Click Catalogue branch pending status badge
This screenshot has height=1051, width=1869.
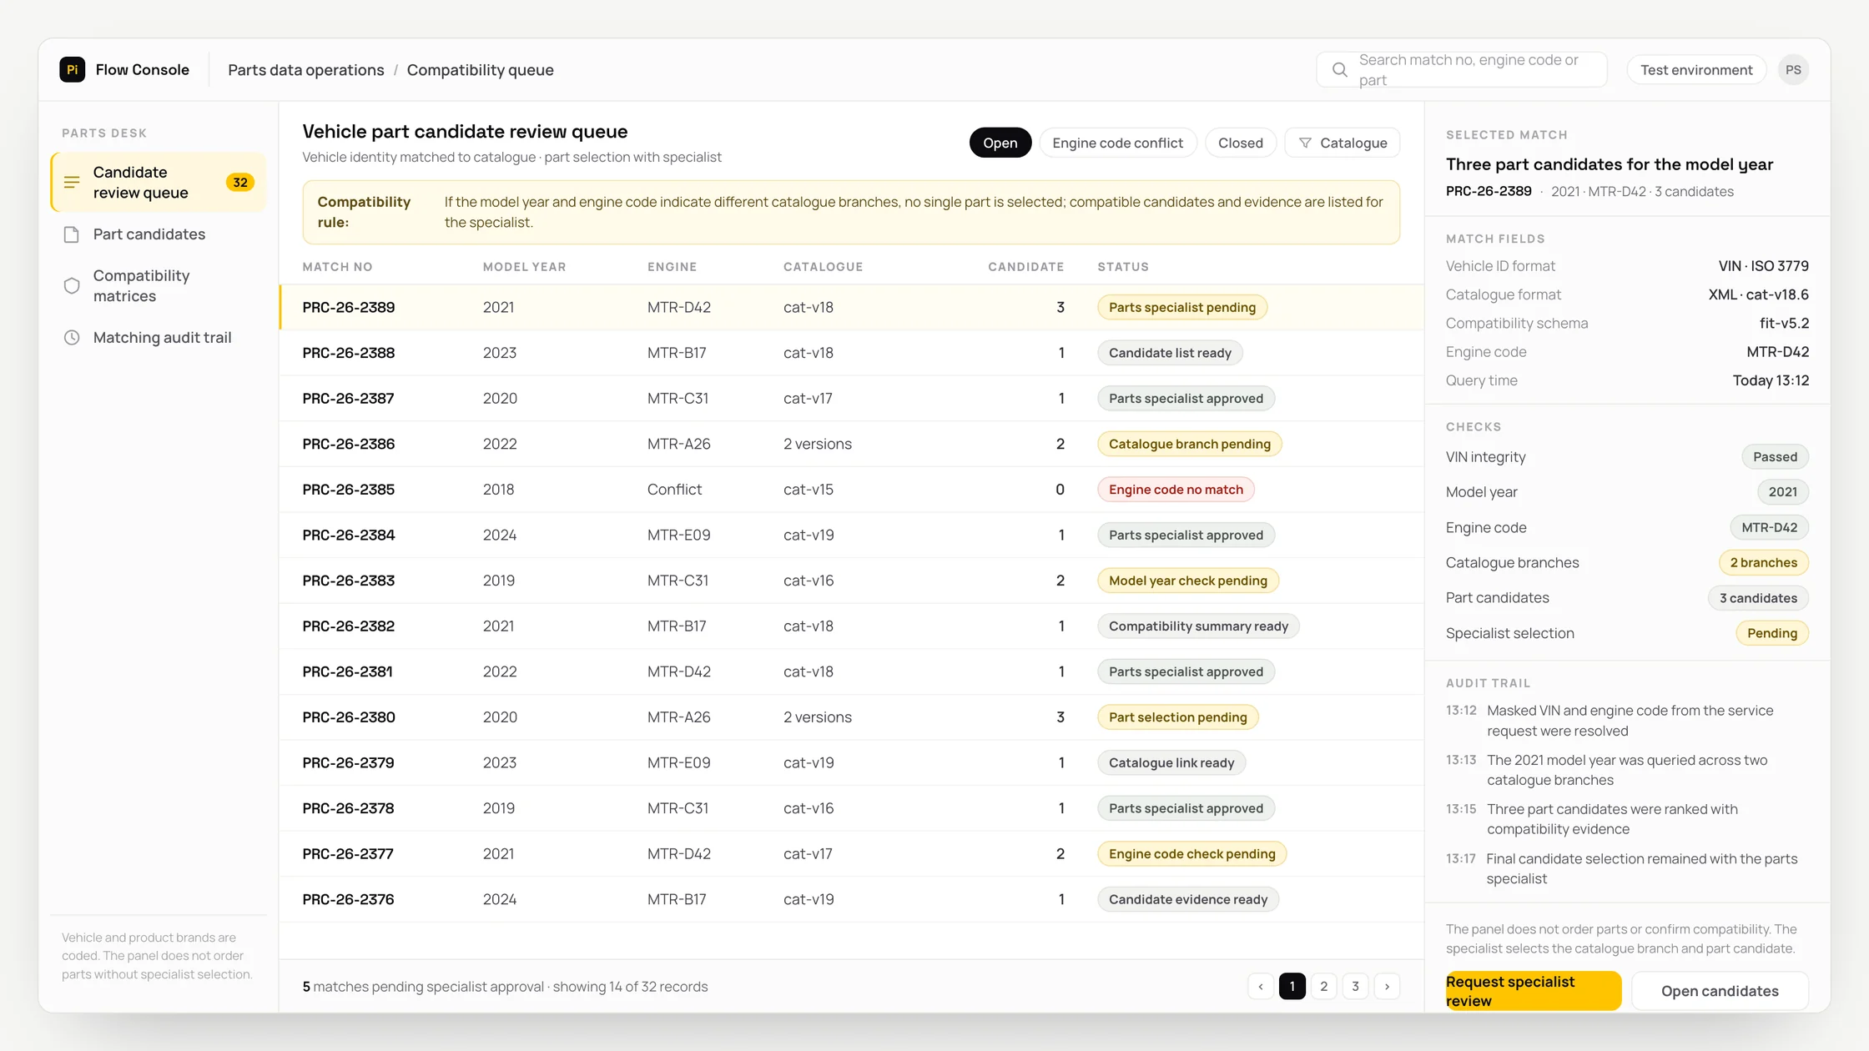pyautogui.click(x=1189, y=444)
